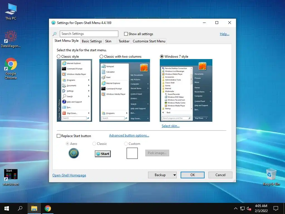
Task: Click the taskbar clock showing 4:05 AM
Action: pos(261,208)
